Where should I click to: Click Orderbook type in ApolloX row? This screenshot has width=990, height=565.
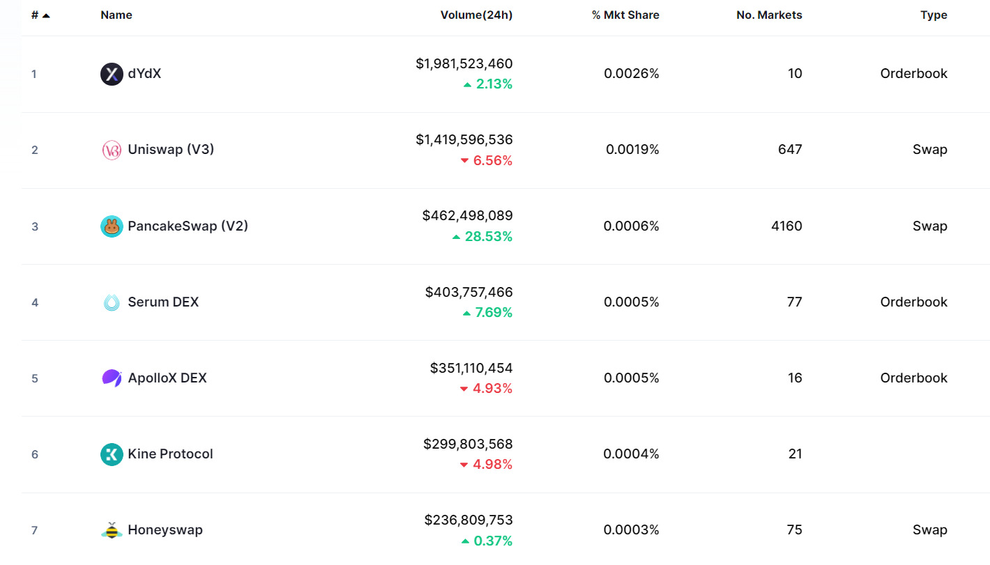[x=914, y=378]
